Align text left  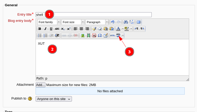pos(76,29)
